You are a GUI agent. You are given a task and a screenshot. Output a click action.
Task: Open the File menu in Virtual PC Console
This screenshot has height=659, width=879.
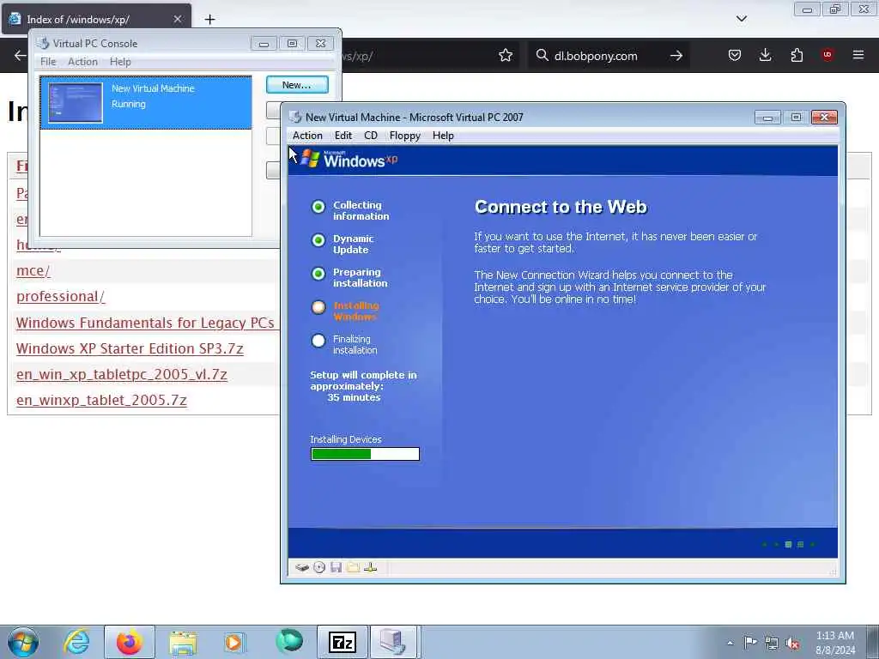click(48, 62)
